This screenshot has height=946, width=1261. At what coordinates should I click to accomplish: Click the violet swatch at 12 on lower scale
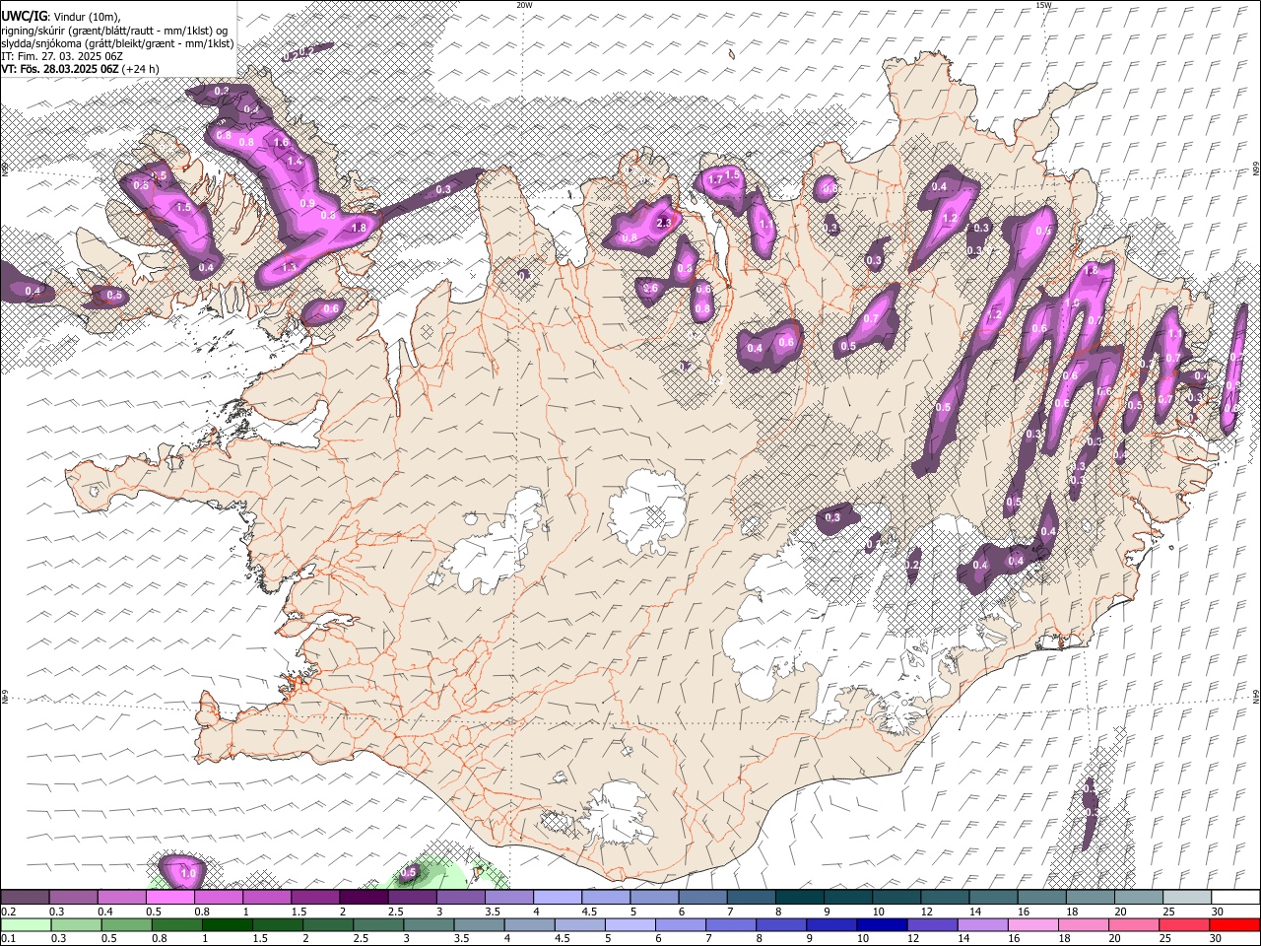click(x=932, y=925)
